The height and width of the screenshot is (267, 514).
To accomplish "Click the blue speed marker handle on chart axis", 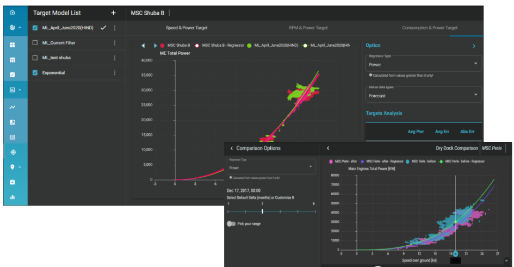I will (456, 254).
